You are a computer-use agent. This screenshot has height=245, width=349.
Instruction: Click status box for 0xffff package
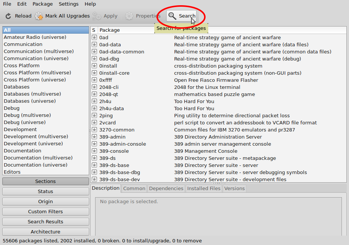pos(94,80)
